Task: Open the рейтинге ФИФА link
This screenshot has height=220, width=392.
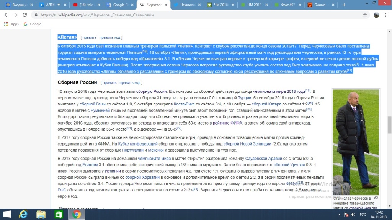Action: (x=227, y=123)
